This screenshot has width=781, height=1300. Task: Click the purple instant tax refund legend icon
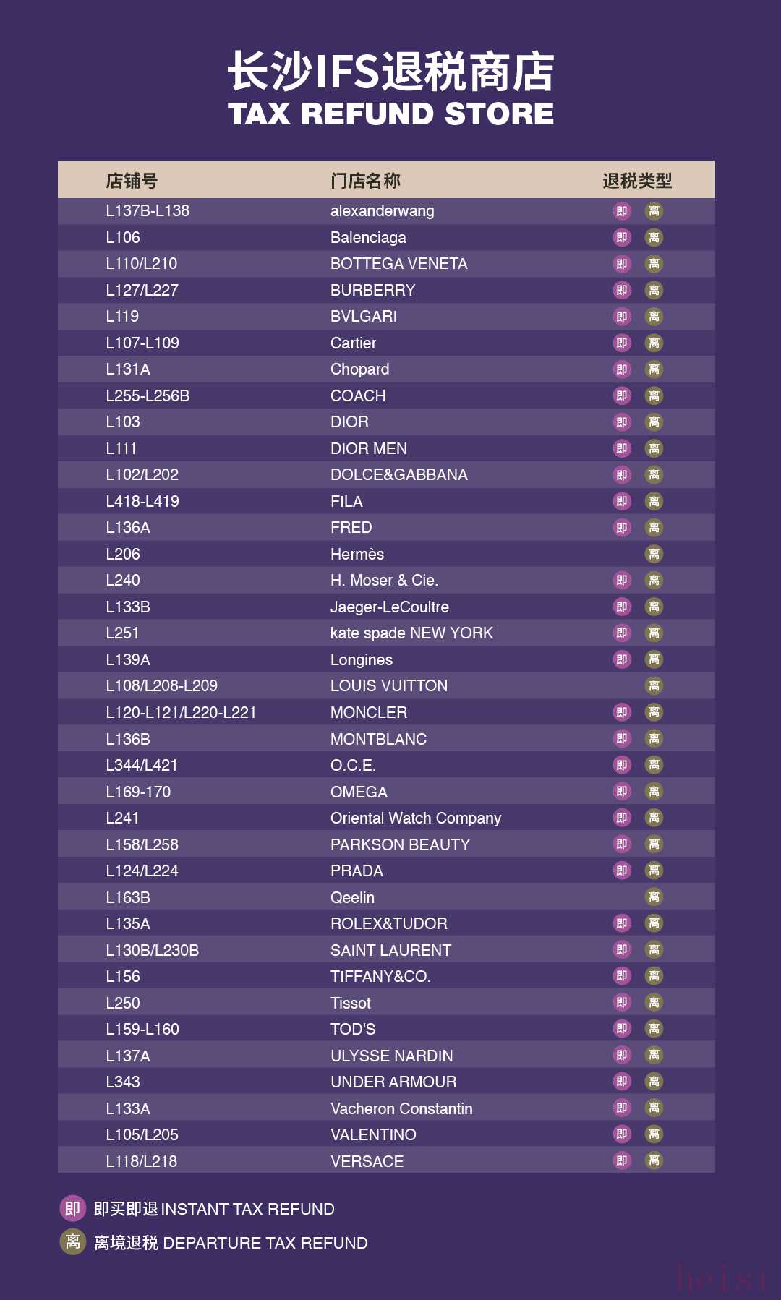coord(72,1208)
